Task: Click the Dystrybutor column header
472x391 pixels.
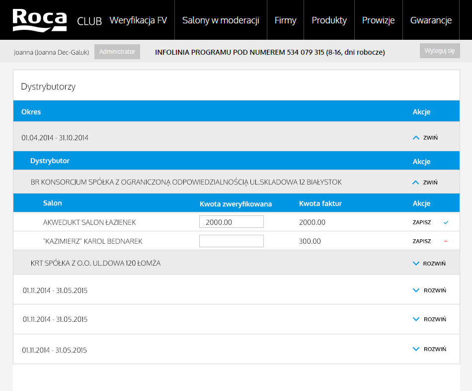Action: [x=50, y=161]
